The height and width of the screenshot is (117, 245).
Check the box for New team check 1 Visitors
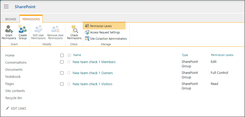tap(62, 84)
